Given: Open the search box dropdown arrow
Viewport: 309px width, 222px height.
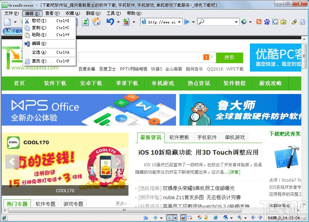Looking at the screenshot, I should (237, 22).
